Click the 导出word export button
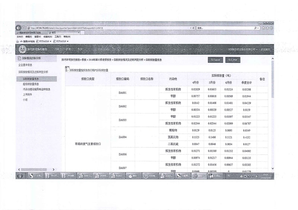This screenshot has height=210, width=298. point(215,59)
